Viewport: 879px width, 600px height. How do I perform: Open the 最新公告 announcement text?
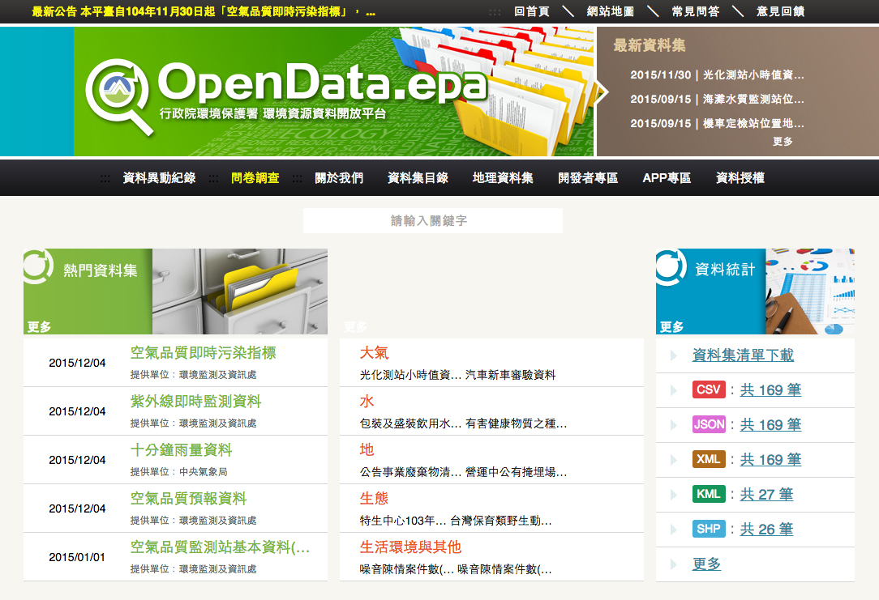pyautogui.click(x=204, y=12)
